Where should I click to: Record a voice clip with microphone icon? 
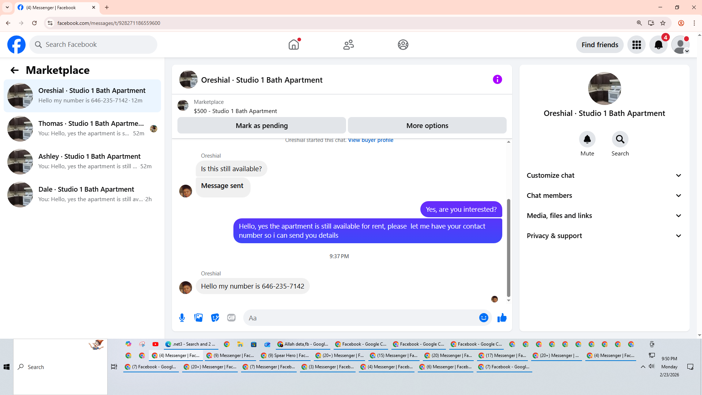click(182, 318)
